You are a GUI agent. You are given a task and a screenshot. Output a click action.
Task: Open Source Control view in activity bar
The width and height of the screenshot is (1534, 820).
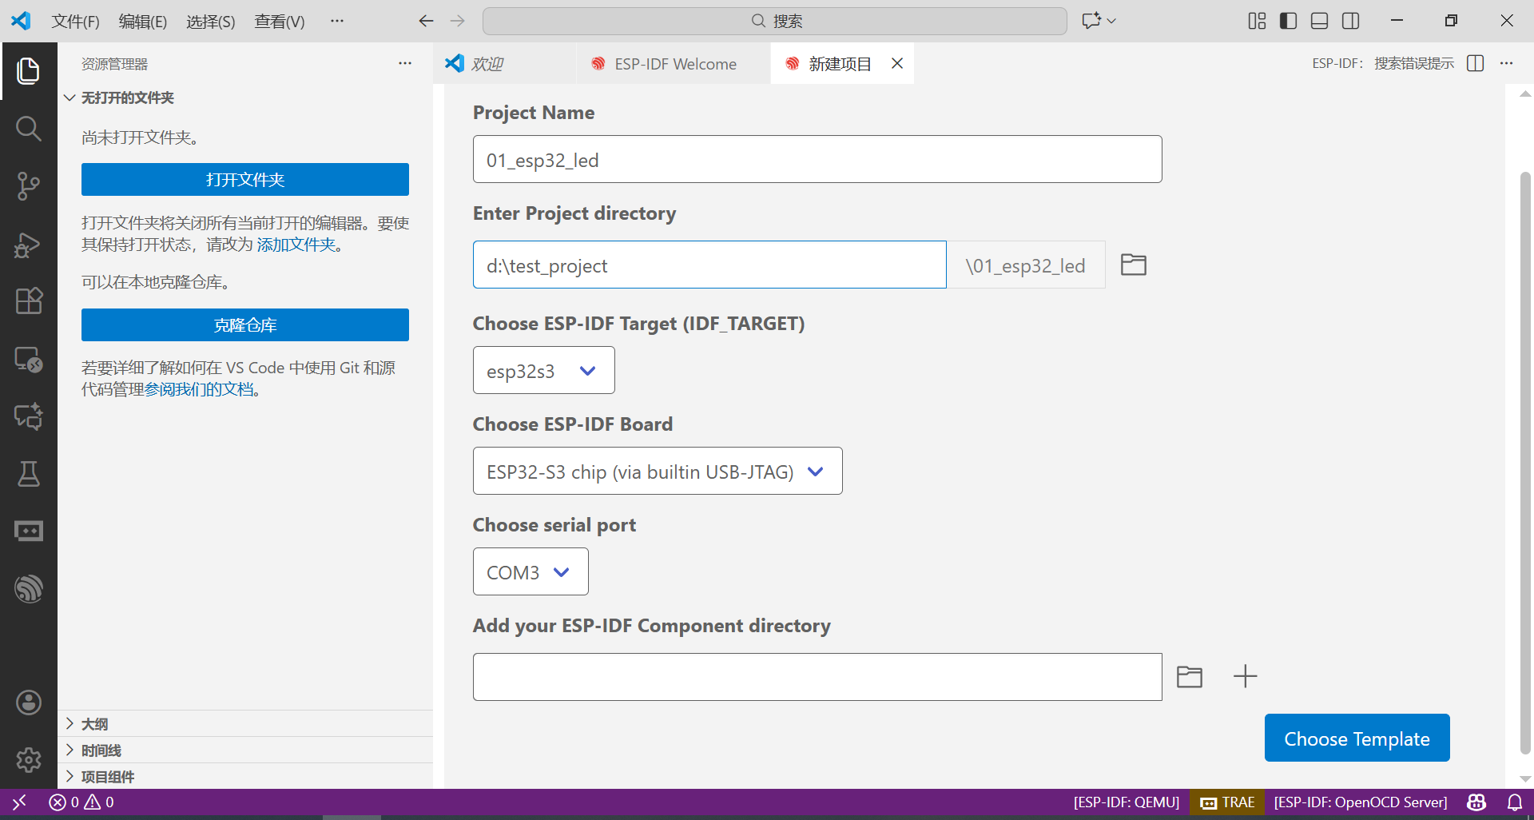tap(29, 185)
